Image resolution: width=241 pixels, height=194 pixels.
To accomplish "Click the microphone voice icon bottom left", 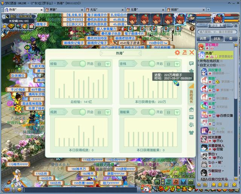I will [14, 189].
